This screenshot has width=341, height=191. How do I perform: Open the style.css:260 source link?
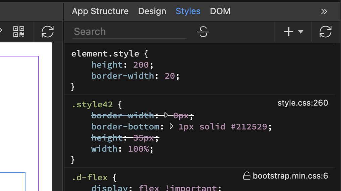pyautogui.click(x=303, y=103)
